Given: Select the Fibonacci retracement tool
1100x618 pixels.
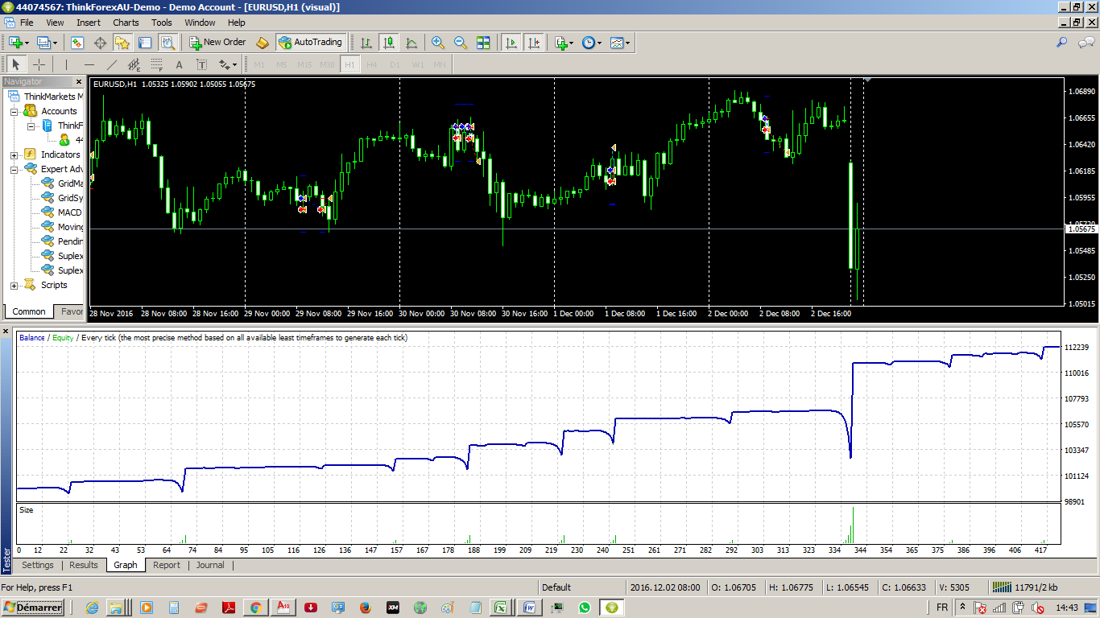Looking at the screenshot, I should pos(157,64).
